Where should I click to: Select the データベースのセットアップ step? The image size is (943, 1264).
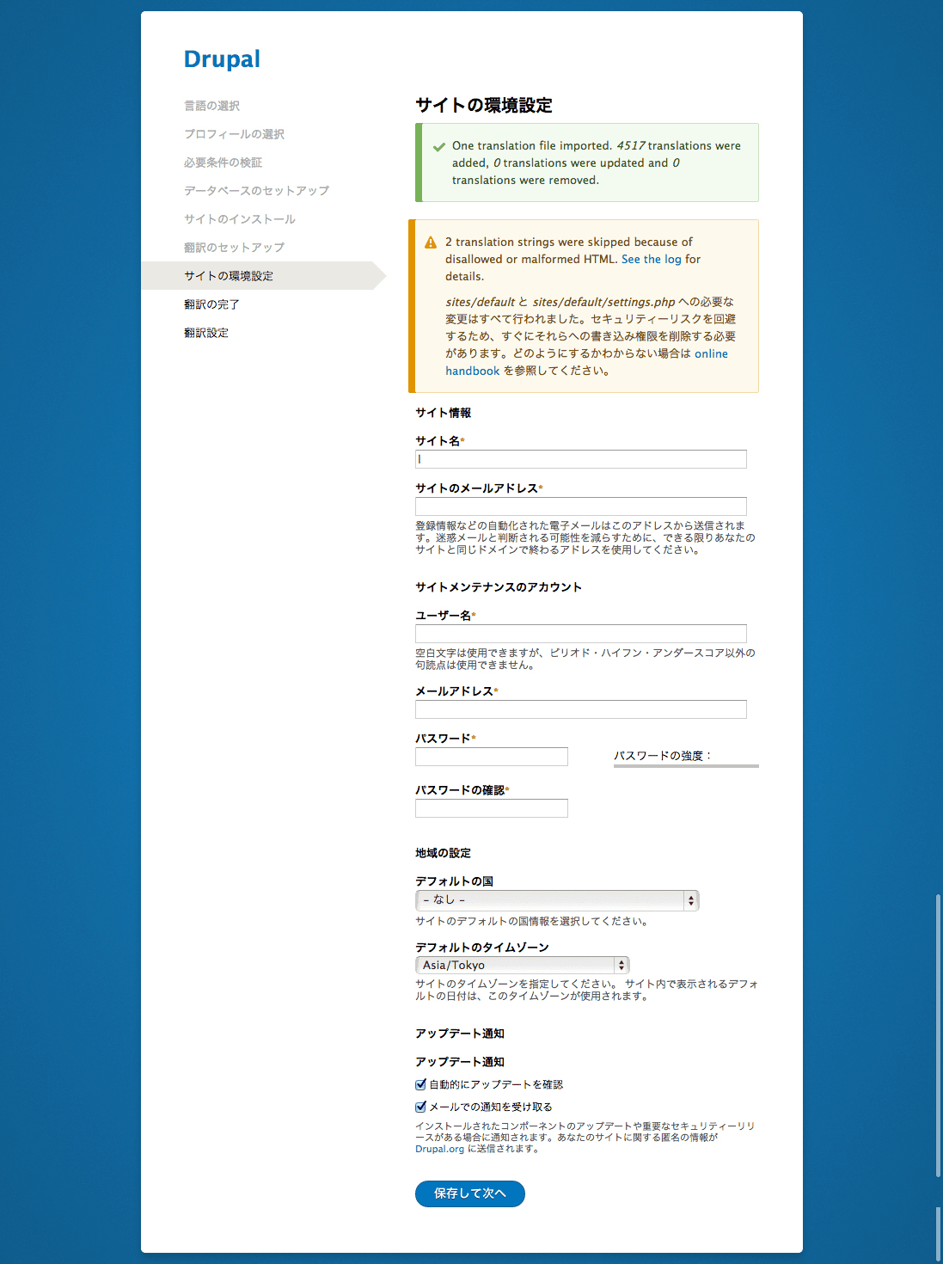pos(256,191)
